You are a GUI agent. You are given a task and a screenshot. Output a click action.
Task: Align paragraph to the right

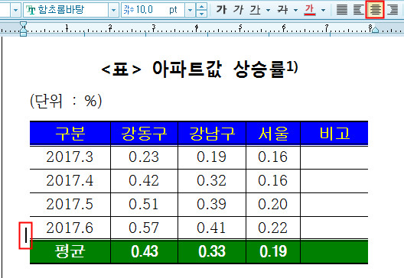(x=393, y=10)
